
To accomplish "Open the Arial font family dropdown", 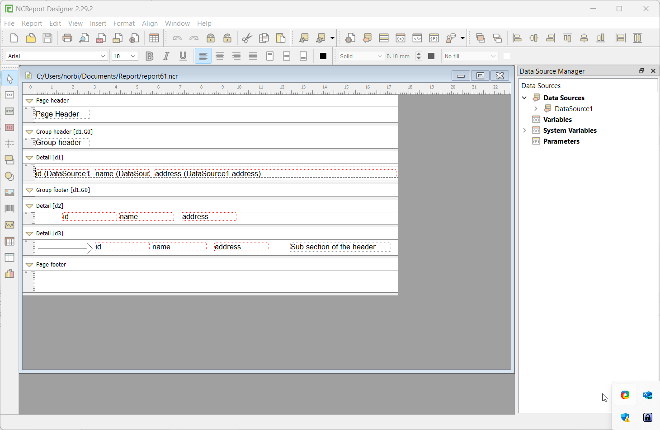I will (x=57, y=56).
